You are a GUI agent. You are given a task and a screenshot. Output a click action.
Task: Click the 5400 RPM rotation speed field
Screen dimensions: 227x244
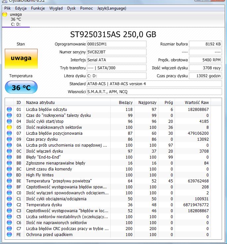pos(205,60)
